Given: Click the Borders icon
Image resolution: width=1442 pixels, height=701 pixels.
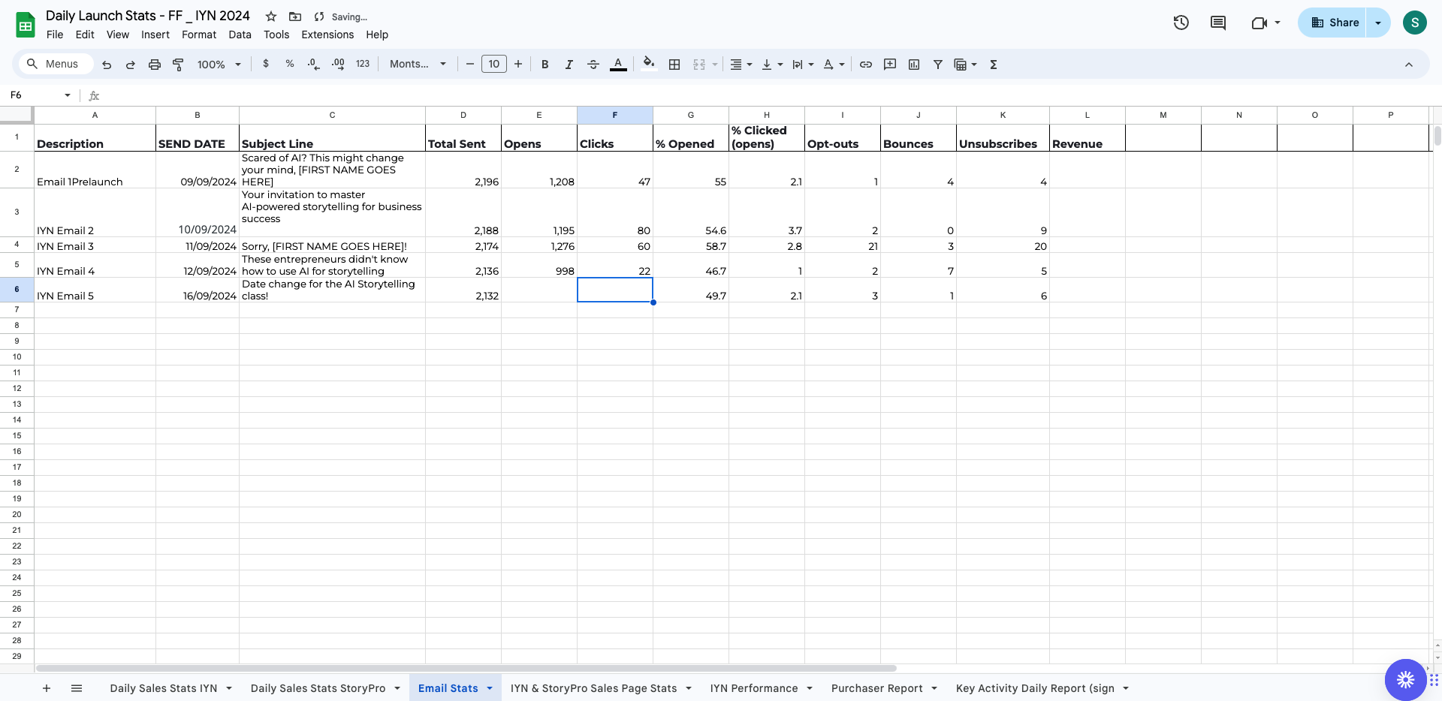Looking at the screenshot, I should point(674,65).
